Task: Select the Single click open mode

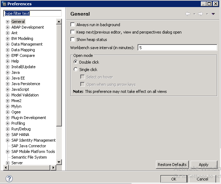Action: (x=76, y=70)
